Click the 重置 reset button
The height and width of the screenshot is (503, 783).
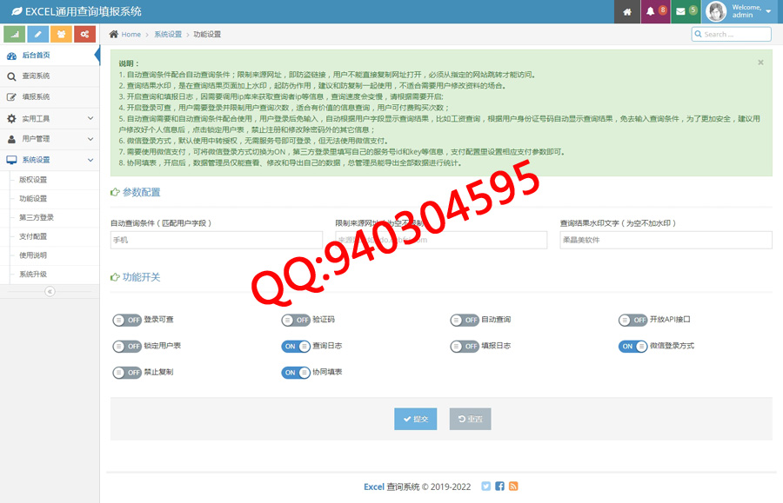click(x=470, y=419)
